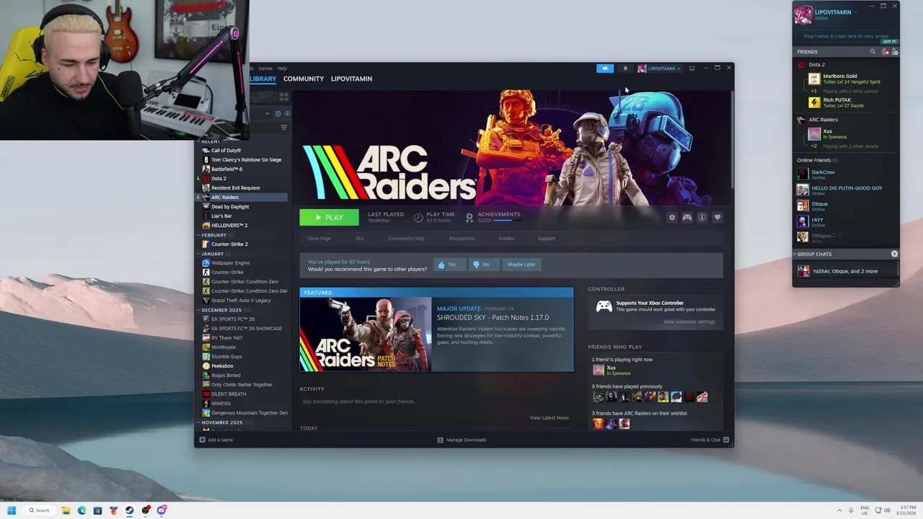Image resolution: width=923 pixels, height=519 pixels.
Task: Open the LIPOVITAMIN profile tab
Action: coord(352,79)
